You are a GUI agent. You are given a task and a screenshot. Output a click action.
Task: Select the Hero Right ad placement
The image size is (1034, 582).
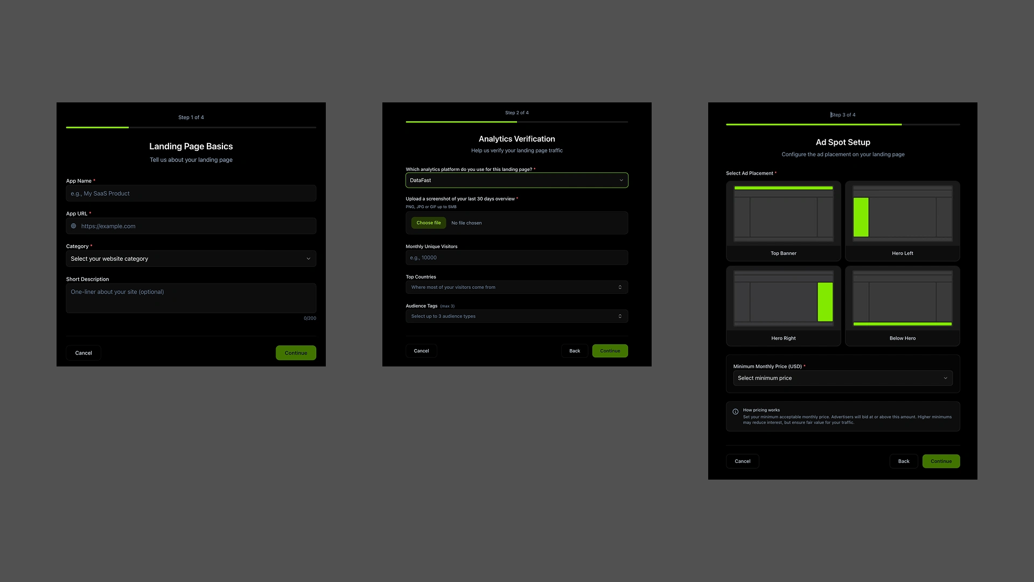tap(783, 306)
